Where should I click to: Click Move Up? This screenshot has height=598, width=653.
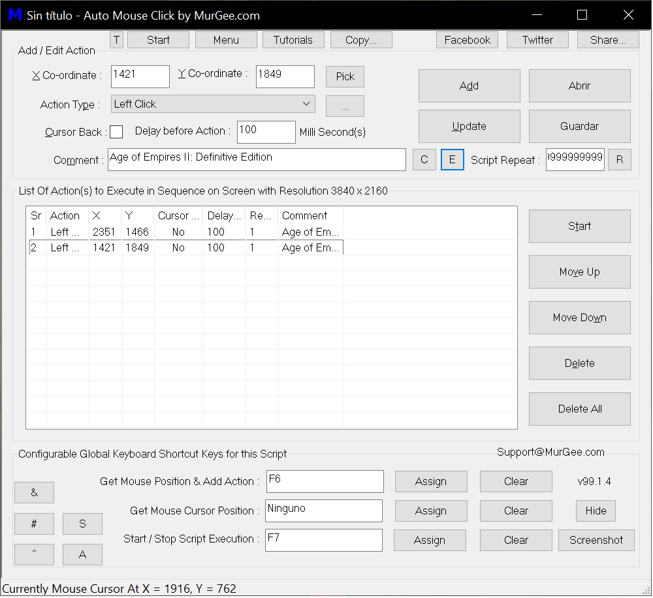pos(580,272)
